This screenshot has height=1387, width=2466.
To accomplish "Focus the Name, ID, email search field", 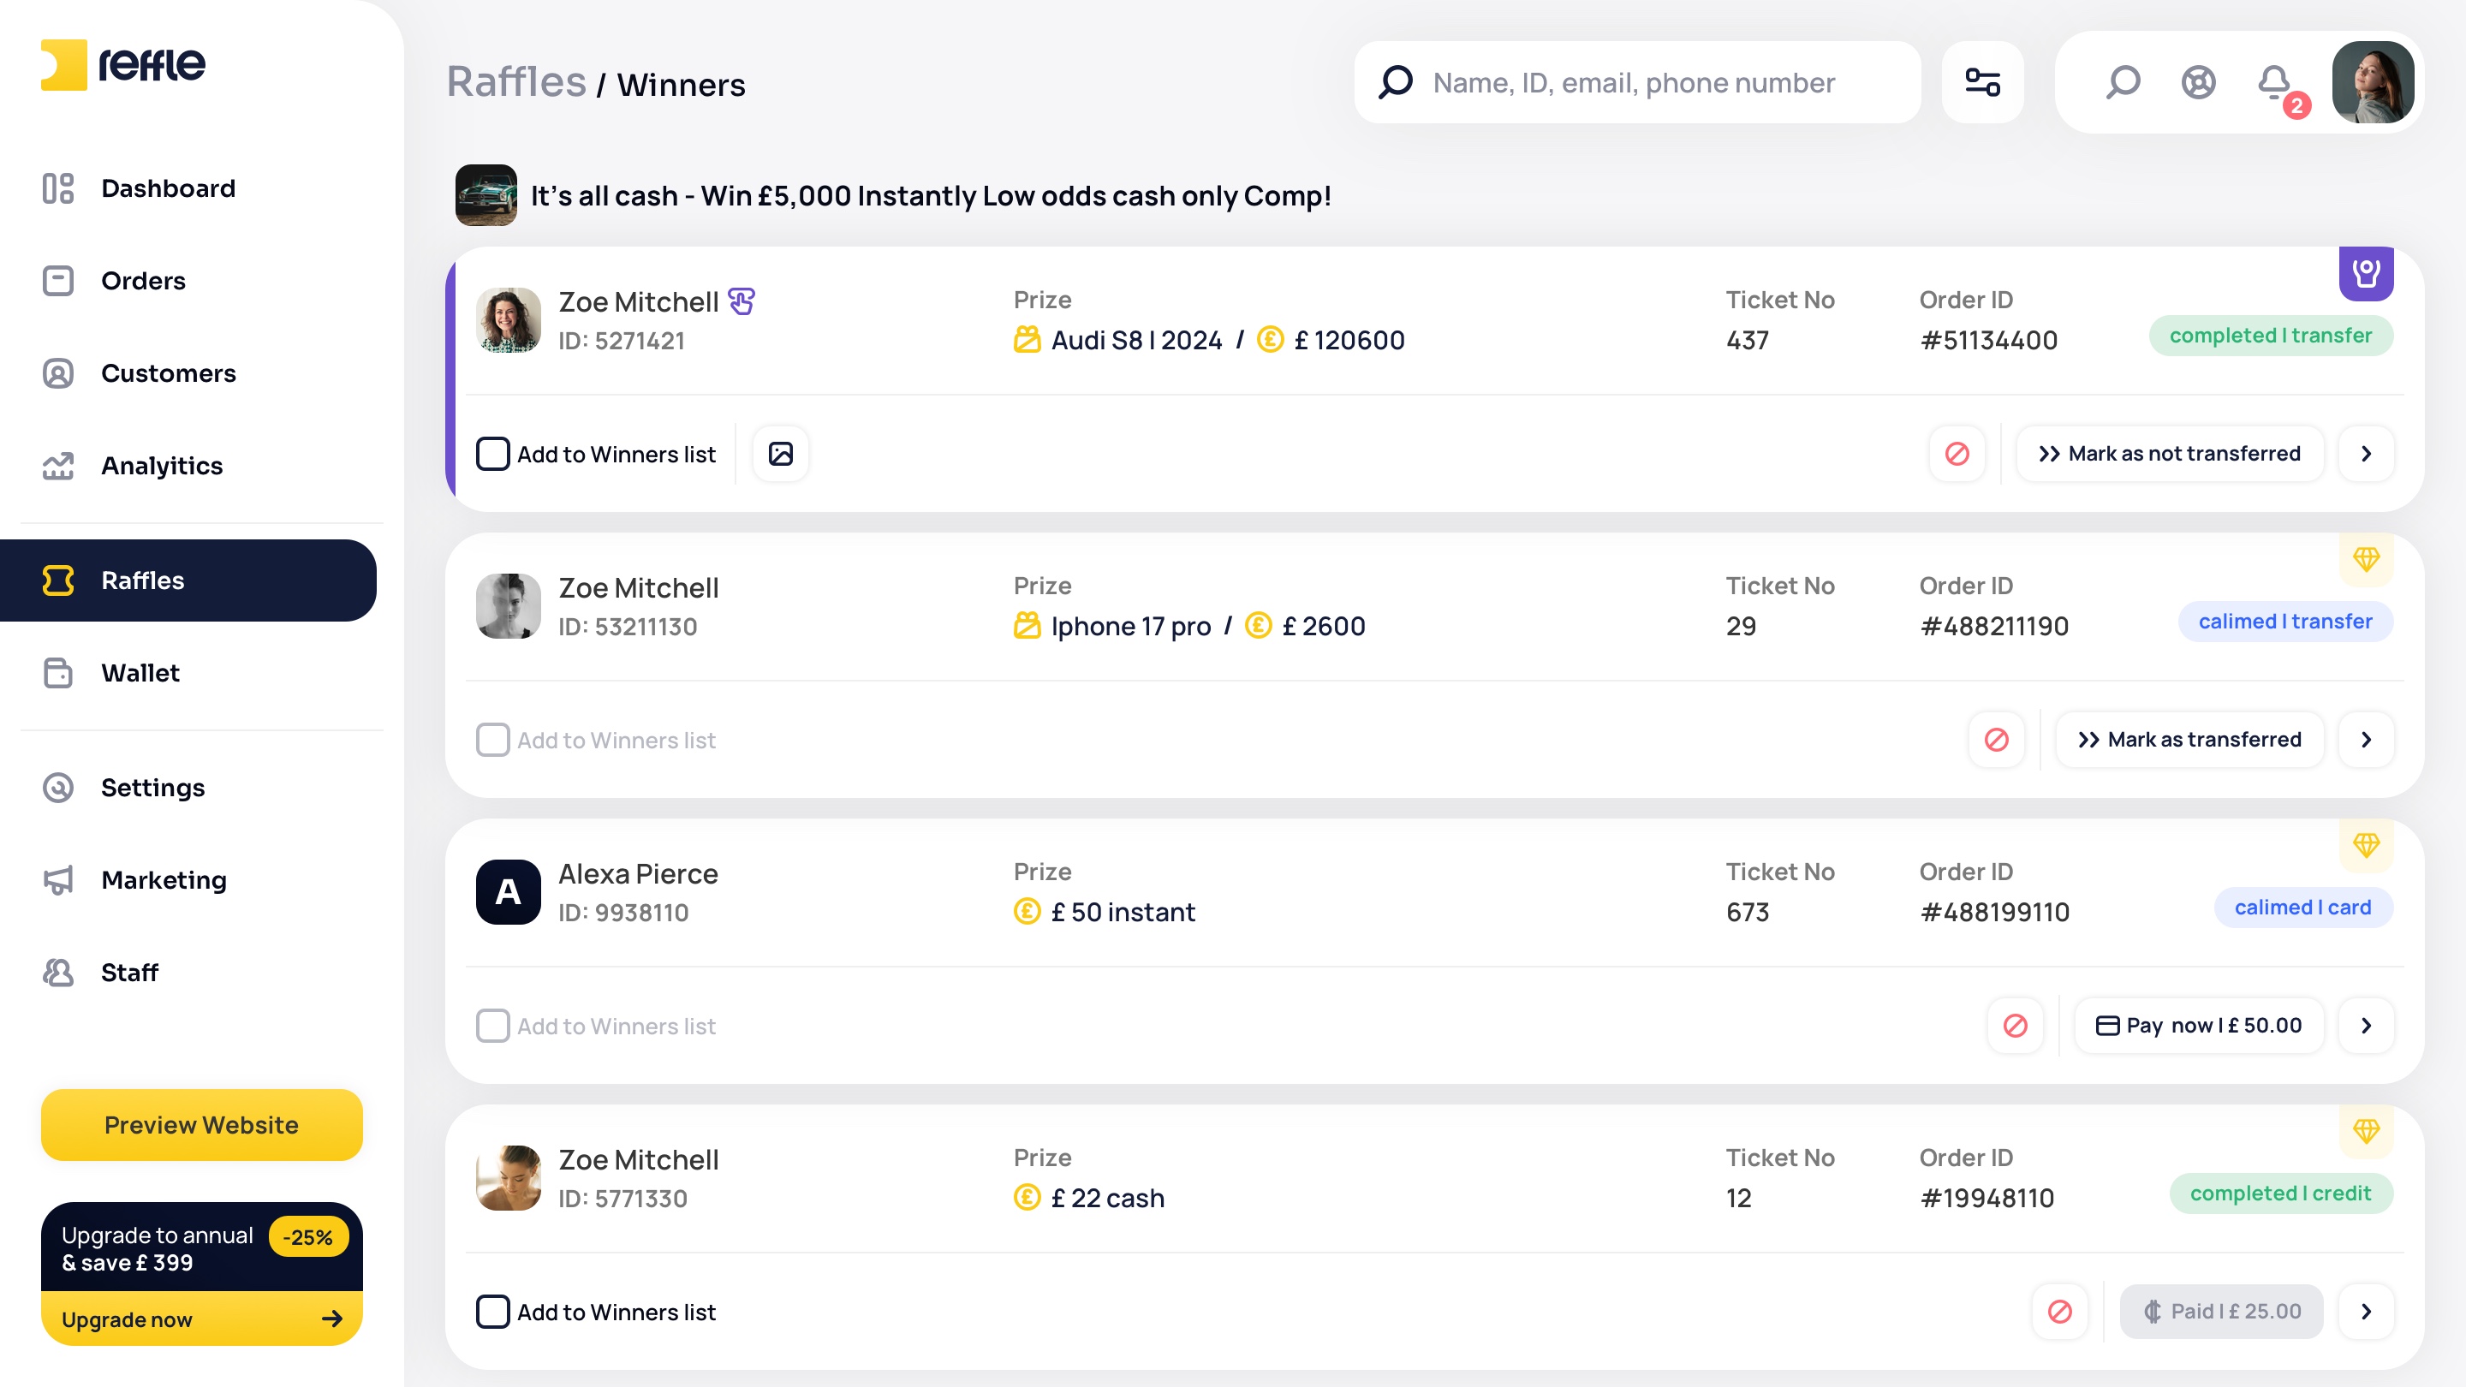I will pos(1637,82).
